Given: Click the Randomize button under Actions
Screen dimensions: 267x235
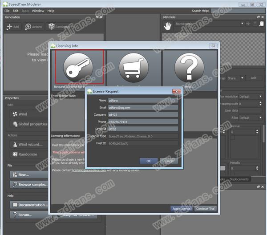Looking at the screenshot, I should (29, 154).
